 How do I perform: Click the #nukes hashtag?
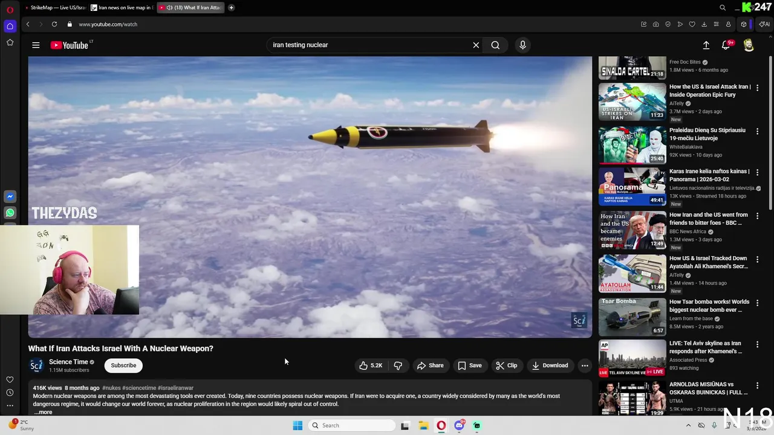pyautogui.click(x=111, y=388)
